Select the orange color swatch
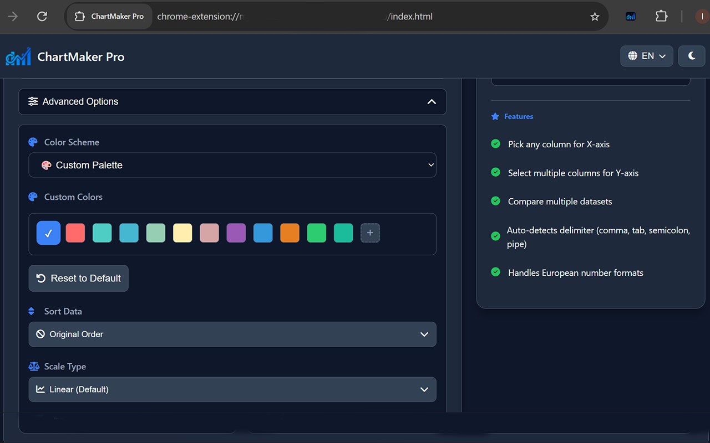The image size is (710, 443). coord(290,233)
